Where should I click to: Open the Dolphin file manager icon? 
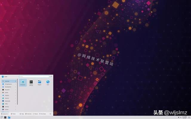[x=39, y=82]
